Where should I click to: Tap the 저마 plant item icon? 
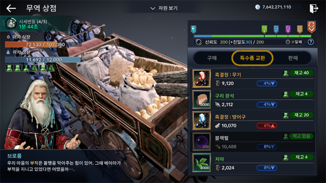201,163
